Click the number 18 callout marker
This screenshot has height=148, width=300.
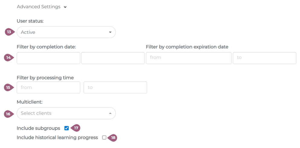pyautogui.click(x=113, y=137)
